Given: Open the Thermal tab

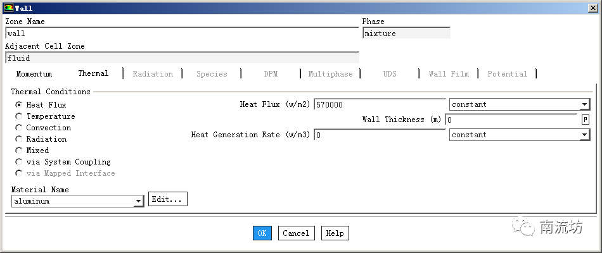Looking at the screenshot, I should click(x=93, y=73).
